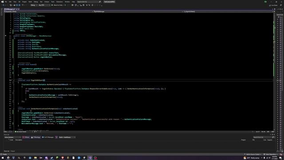Click the CRLF line ending indicator
This screenshot has height=160, width=284.
(273, 132)
